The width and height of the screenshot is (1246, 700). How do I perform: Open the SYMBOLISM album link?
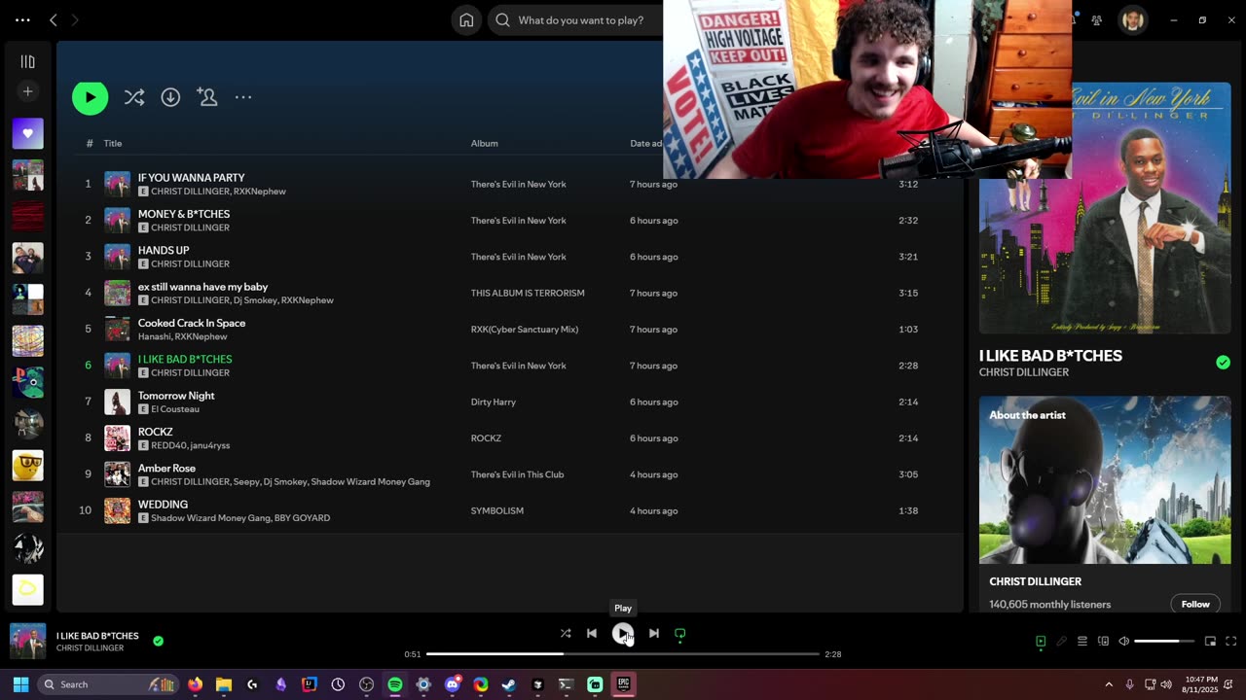point(497,510)
